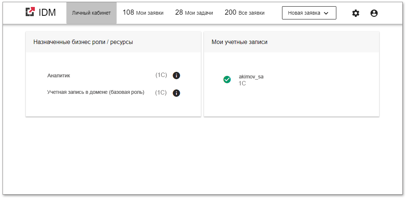Open settings via the gear icon
The image size is (406, 199).
pyautogui.click(x=356, y=13)
